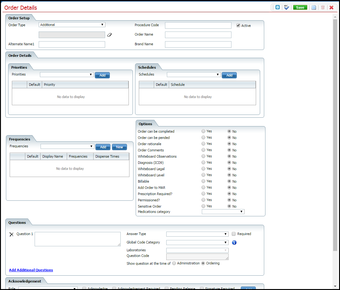Click the new document icon next to Save
The image size is (340, 290).
[314, 7]
